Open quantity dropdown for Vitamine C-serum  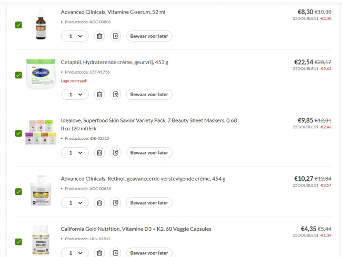click(75, 36)
